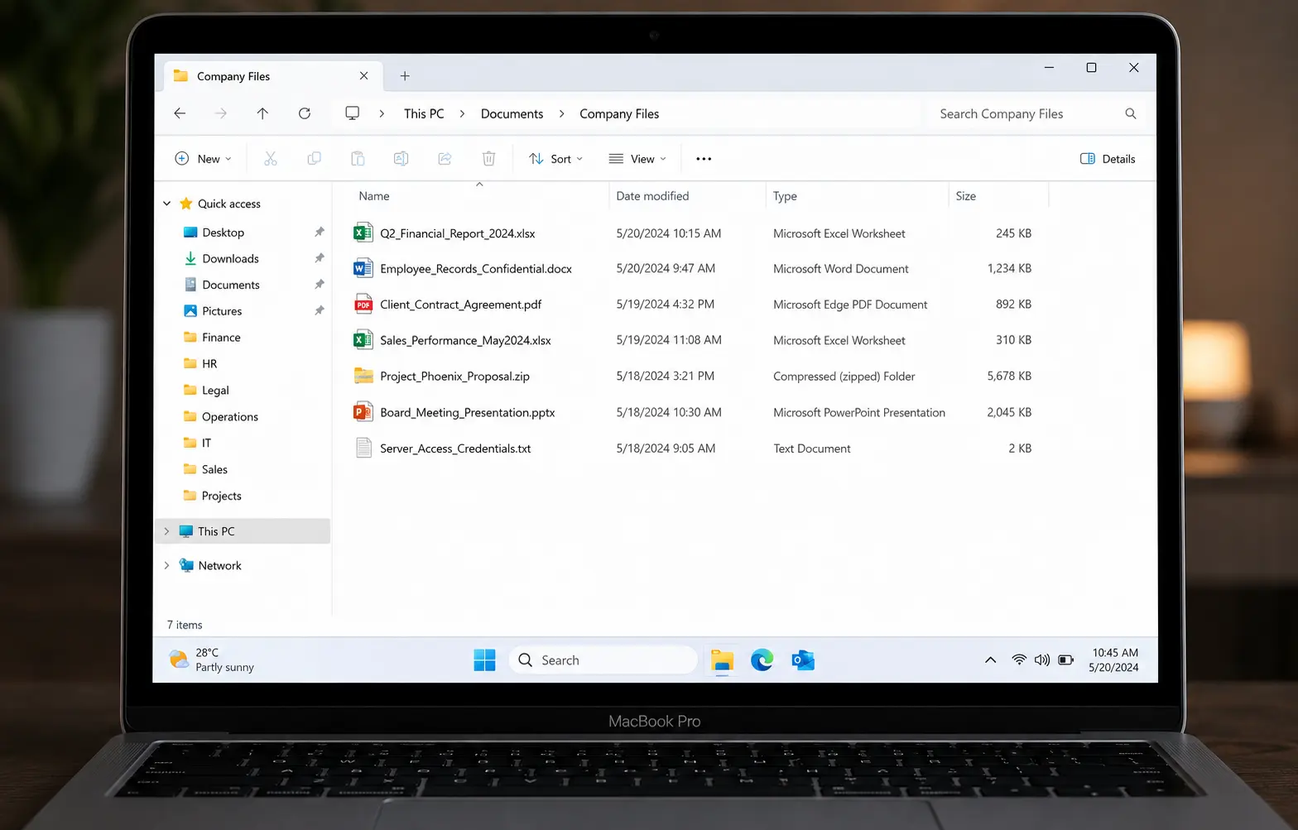Click Company Files in address bar

coord(619,113)
